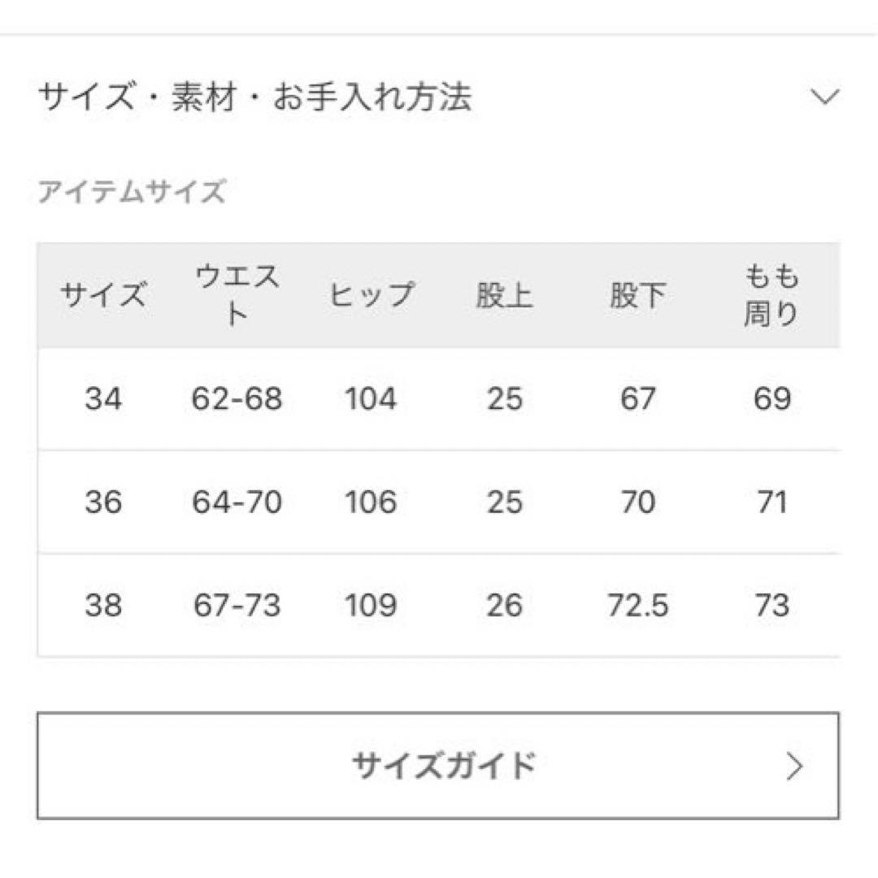878x878 pixels.
Task: Select the ウエスト column header
Action: [236, 294]
